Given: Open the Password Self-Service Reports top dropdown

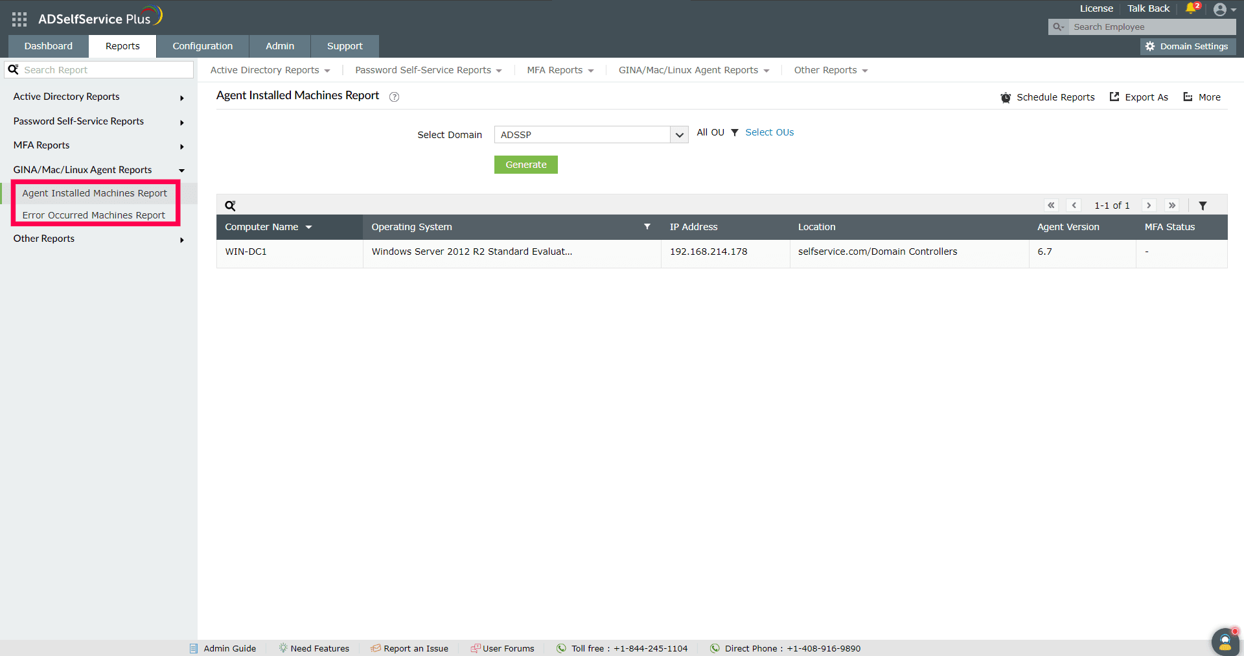Looking at the screenshot, I should [x=428, y=70].
